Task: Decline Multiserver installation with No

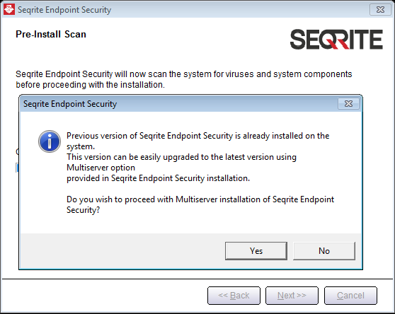Action: (x=324, y=251)
